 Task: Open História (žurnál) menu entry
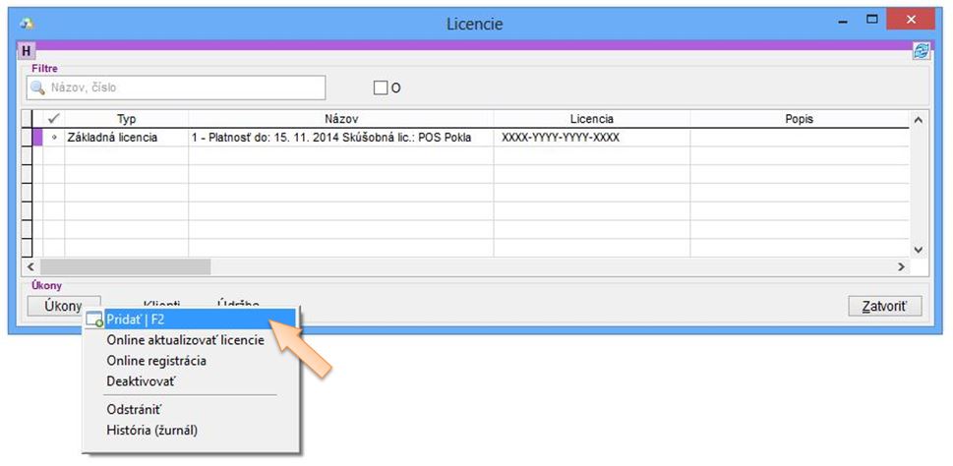point(152,429)
